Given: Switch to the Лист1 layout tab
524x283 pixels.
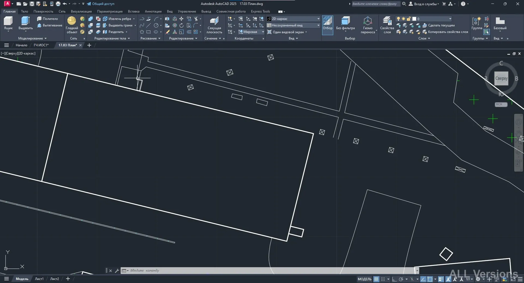Looking at the screenshot, I should click(x=39, y=279).
